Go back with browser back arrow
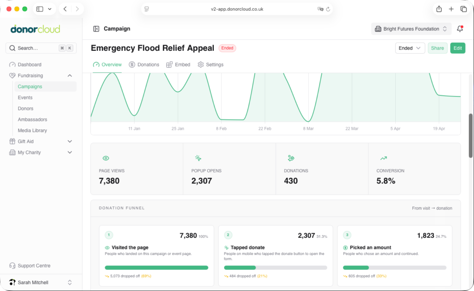 point(65,9)
